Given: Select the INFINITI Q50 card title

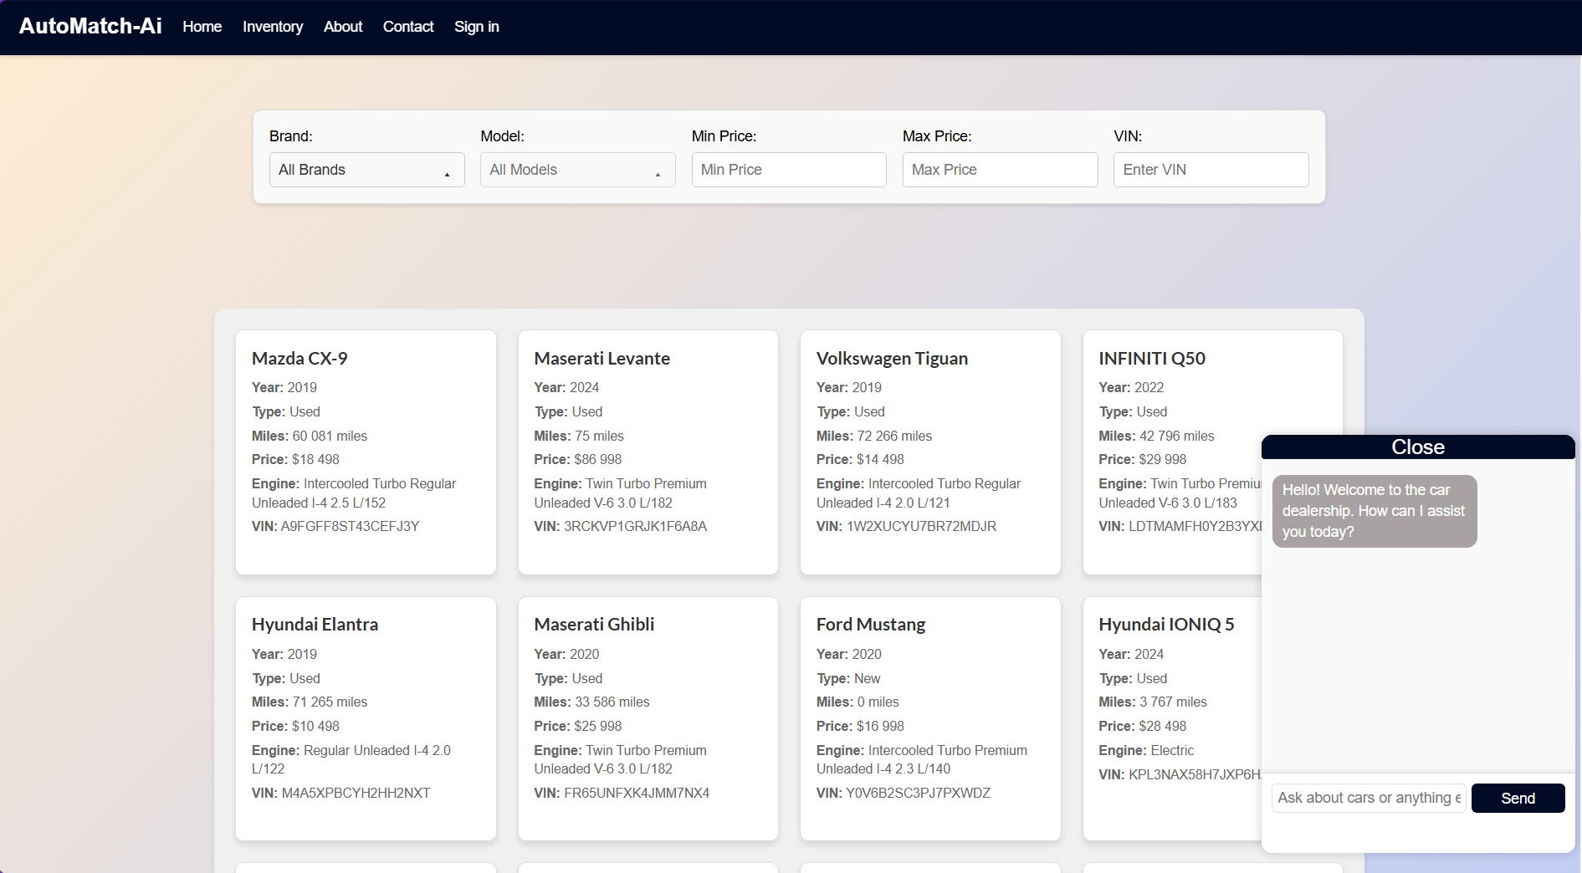Looking at the screenshot, I should click(1152, 359).
